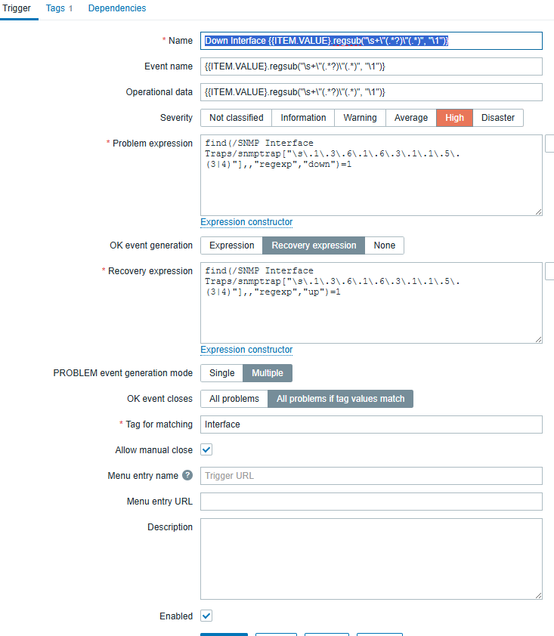Click the Problem expression text area
The height and width of the screenshot is (636, 554).
point(371,175)
